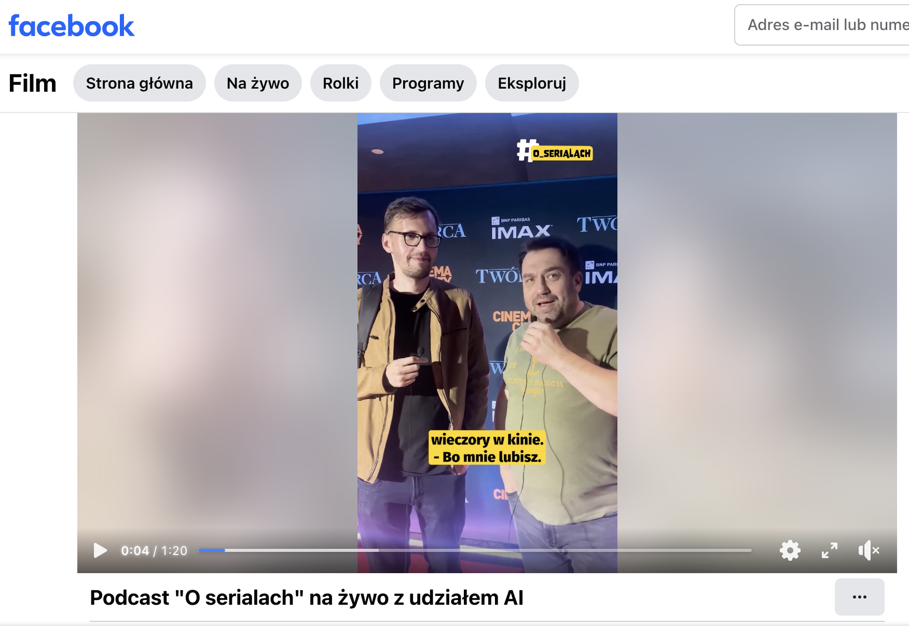Focus the e-mail address input field
The height and width of the screenshot is (626, 909).
[x=822, y=25]
